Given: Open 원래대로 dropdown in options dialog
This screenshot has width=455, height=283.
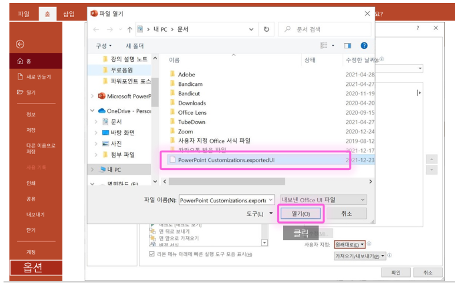Looking at the screenshot, I should point(350,245).
